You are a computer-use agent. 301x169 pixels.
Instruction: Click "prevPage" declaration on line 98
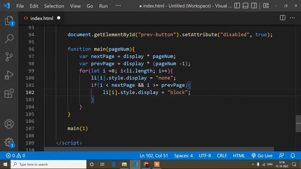pos(103,64)
